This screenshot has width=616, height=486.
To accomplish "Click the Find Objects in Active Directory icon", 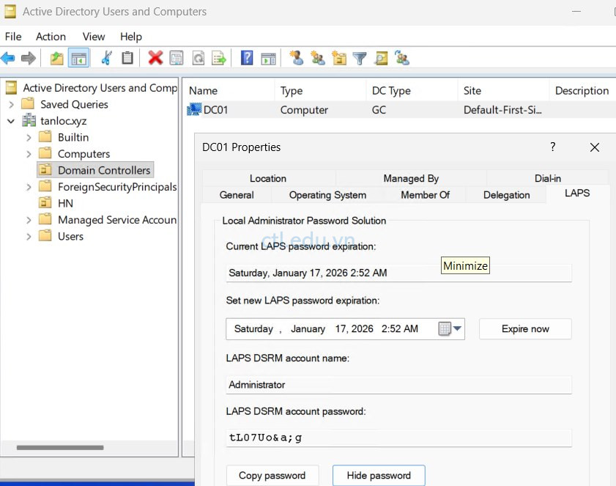I will point(382,57).
